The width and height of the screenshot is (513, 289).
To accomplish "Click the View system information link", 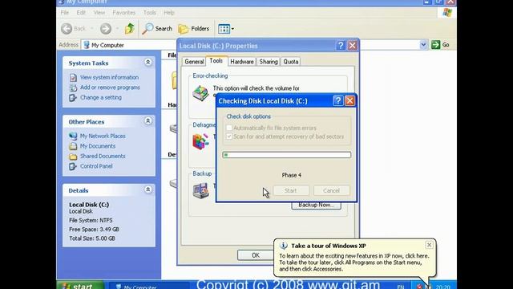I will coord(109,77).
